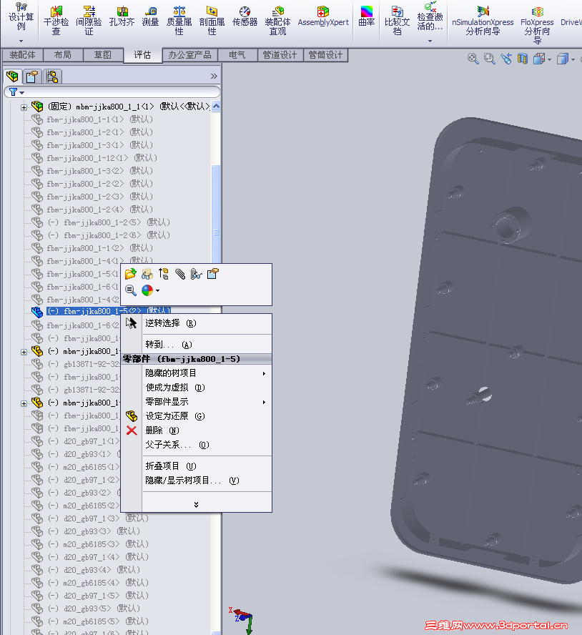
Task: Click mates-with-glasses icon in popup toolbar
Action: [x=197, y=274]
